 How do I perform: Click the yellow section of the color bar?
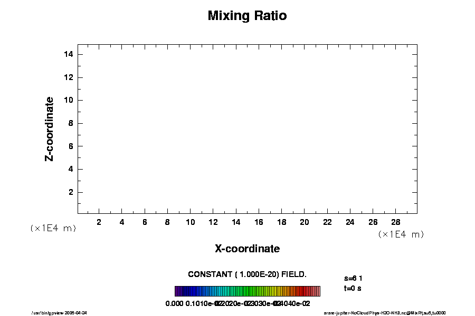coord(274,291)
